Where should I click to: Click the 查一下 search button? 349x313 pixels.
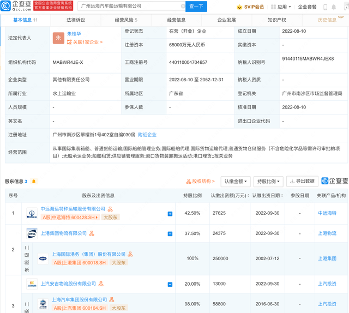(x=196, y=7)
